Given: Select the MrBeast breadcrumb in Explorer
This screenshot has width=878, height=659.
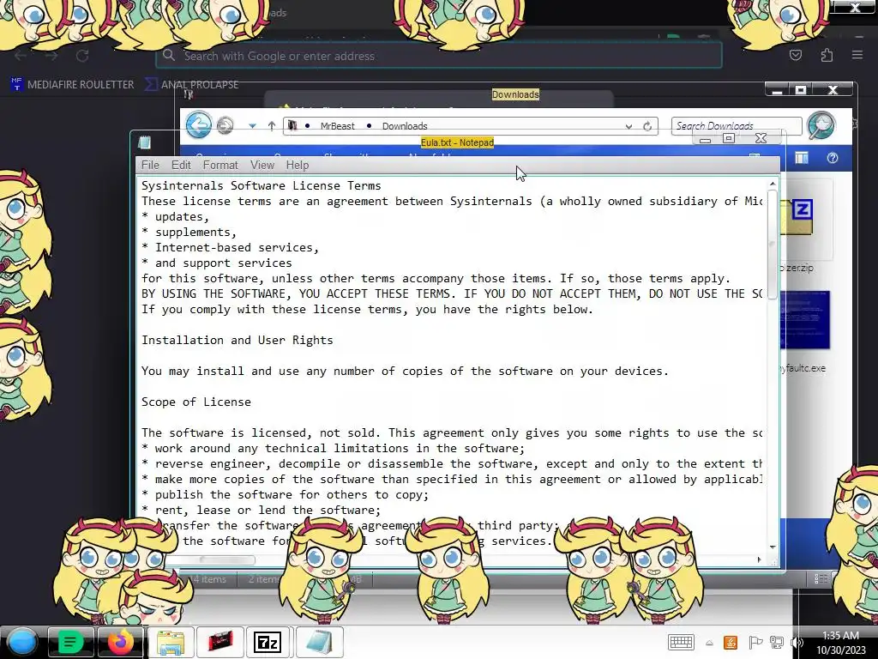Looking at the screenshot, I should tap(337, 126).
